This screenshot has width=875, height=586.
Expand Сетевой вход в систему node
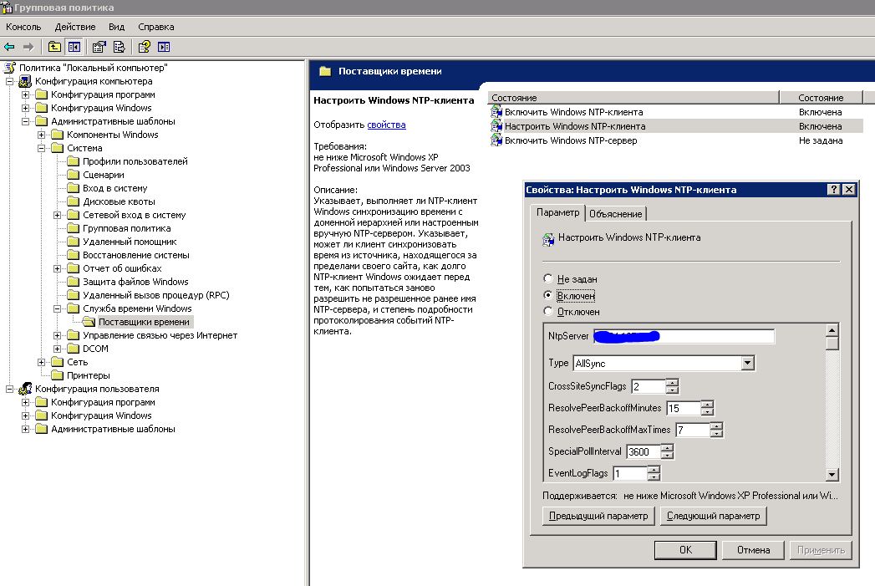pos(57,216)
